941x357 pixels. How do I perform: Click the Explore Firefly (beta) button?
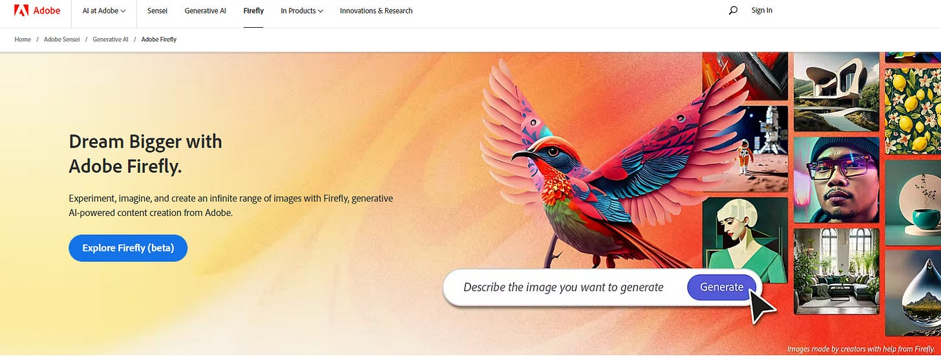coord(128,248)
